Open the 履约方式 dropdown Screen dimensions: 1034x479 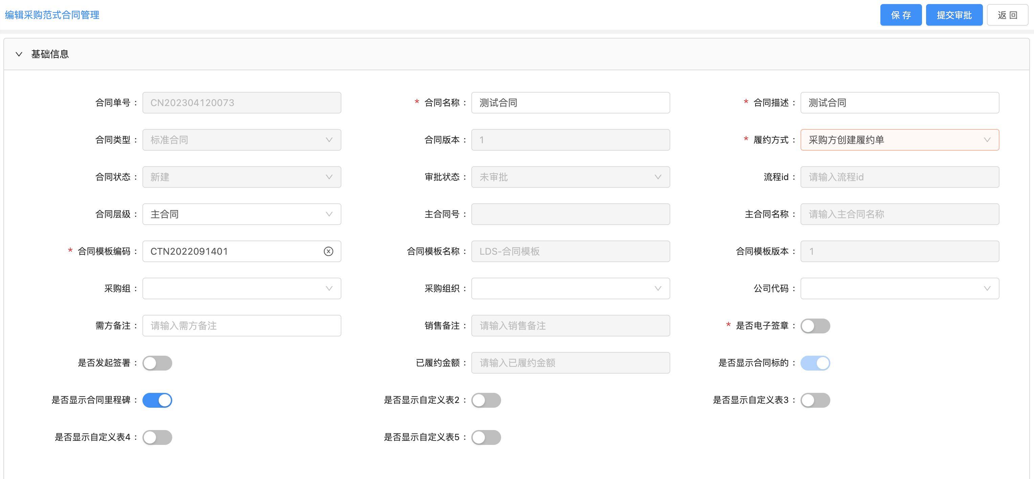pos(899,140)
